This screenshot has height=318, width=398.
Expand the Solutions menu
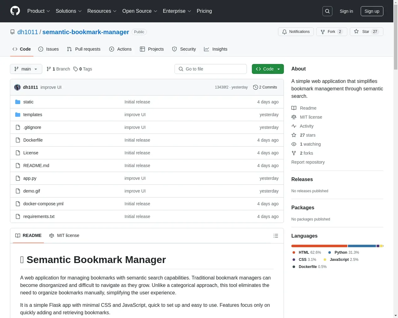pyautogui.click(x=69, y=11)
